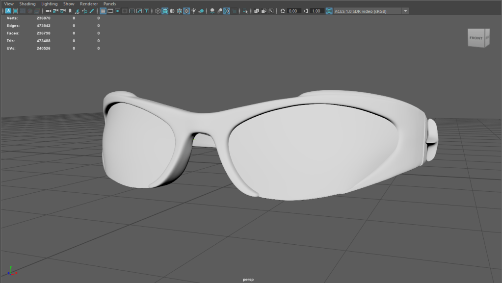The height and width of the screenshot is (283, 502).
Task: Click the isolate select icon
Action: (x=245, y=11)
